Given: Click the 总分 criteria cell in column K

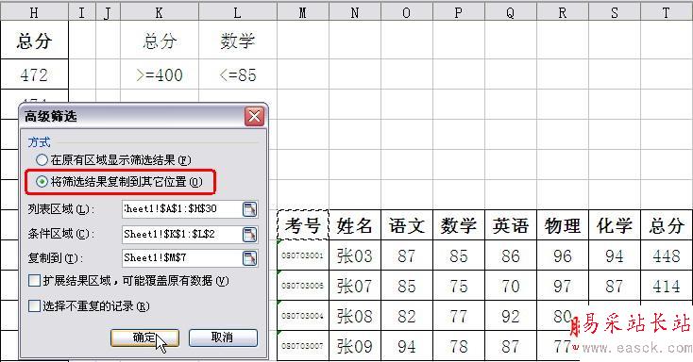Looking at the screenshot, I should (x=160, y=41).
